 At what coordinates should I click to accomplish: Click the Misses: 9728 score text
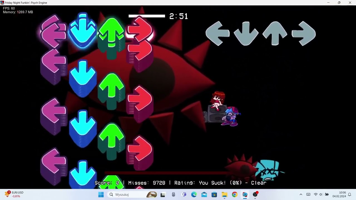147,183
